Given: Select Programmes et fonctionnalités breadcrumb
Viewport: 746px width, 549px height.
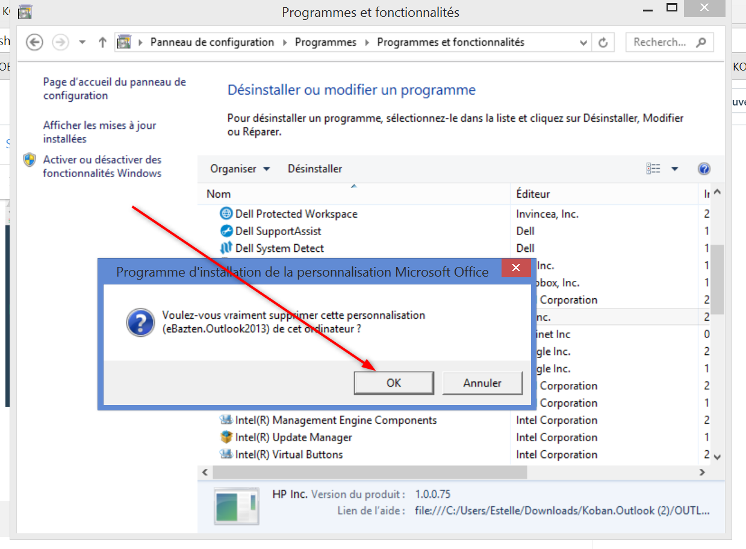Looking at the screenshot, I should click(450, 42).
